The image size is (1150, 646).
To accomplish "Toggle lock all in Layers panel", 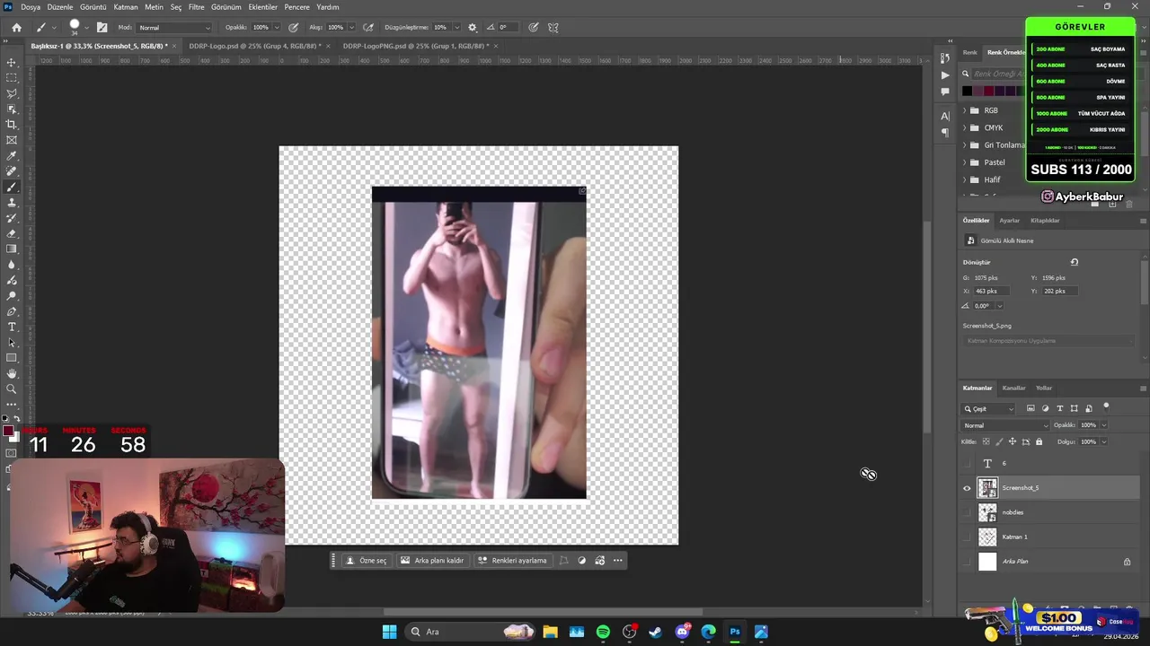I will [x=1039, y=441].
